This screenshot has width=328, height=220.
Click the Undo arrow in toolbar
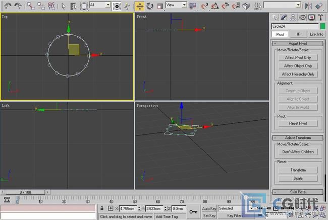8,6
